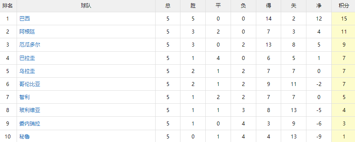Click the 智利 team name
355x142 pixels.
point(24,97)
